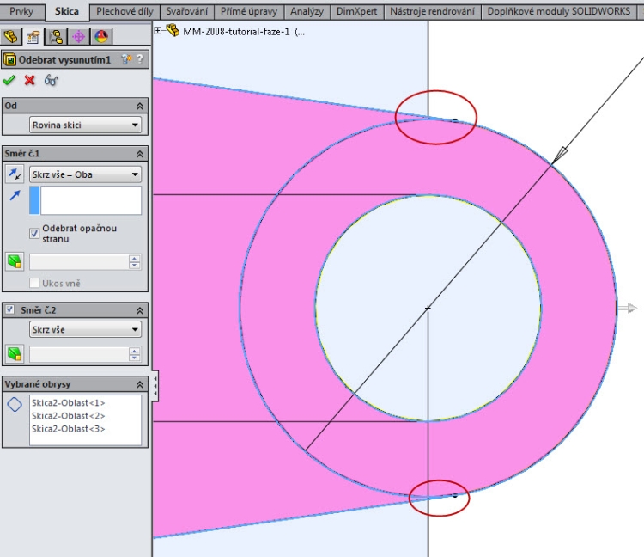The image size is (644, 557).
Task: Open the DimXpertManager crosshair tab icon
Action: 78,37
